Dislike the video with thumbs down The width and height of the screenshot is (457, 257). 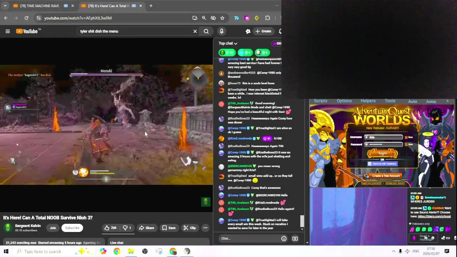[127, 228]
